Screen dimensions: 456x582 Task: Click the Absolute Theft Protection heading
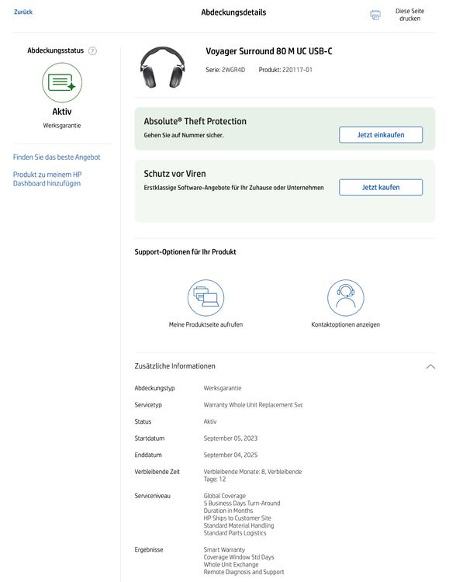195,121
